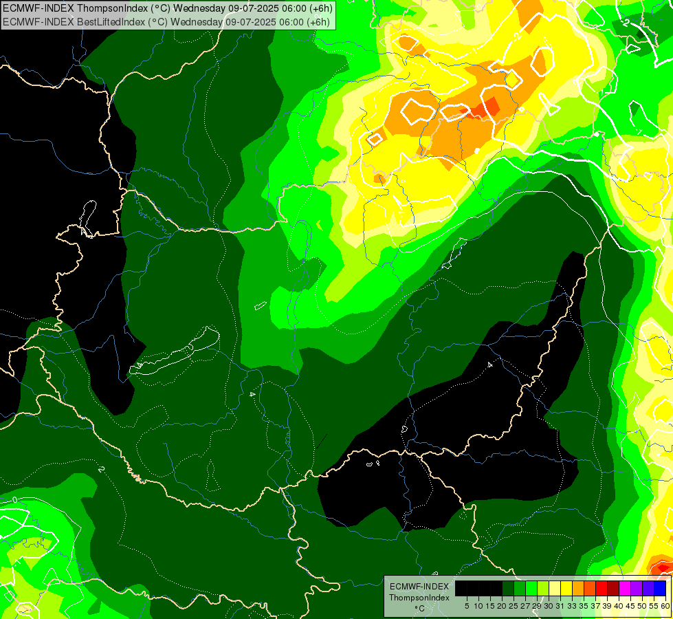The height and width of the screenshot is (619, 673).
Task: Select the pure yellow 31–33 legend swatch
Action: 566,588
